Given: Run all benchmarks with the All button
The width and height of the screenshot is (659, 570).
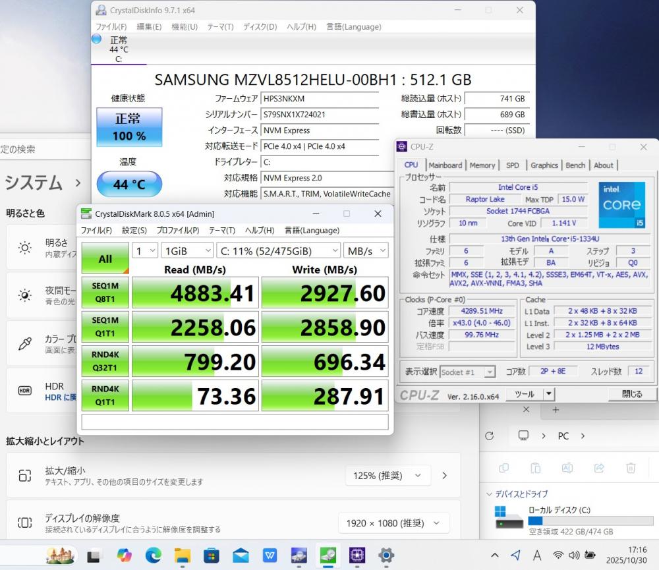Looking at the screenshot, I should point(105,259).
